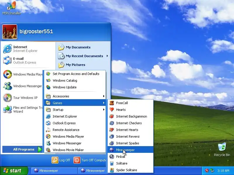
Task: Click the Log Off button
Action: 61,160
